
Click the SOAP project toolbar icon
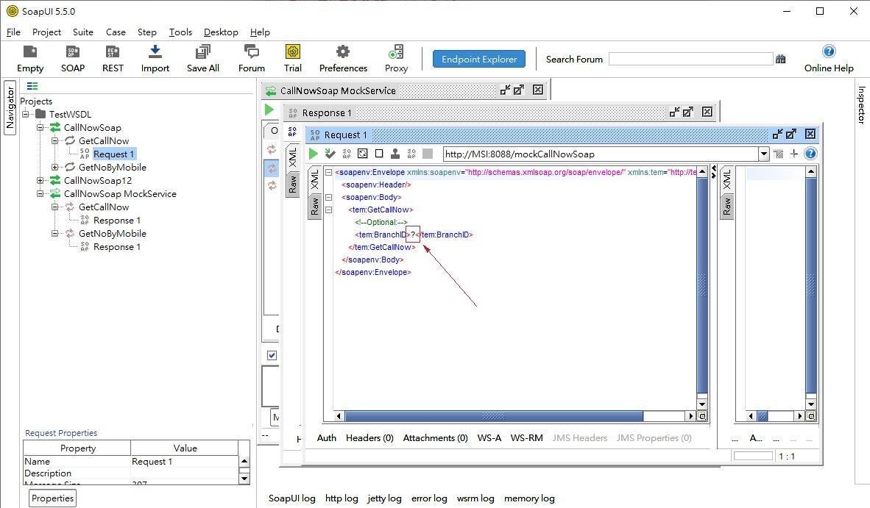(73, 53)
